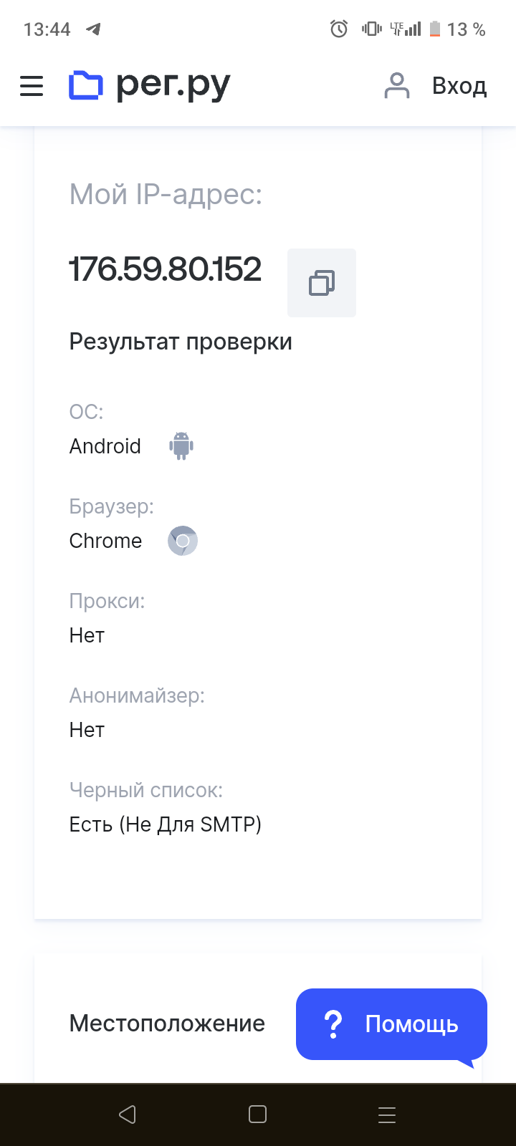Copy the IP address with copy icon
The height and width of the screenshot is (1146, 516).
(x=322, y=283)
